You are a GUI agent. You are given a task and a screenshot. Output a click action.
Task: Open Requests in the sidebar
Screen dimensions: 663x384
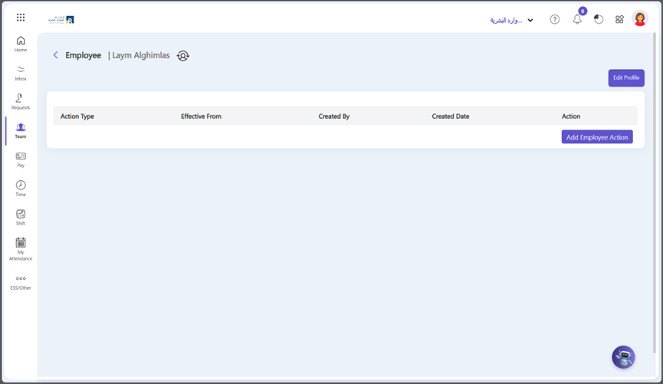21,102
